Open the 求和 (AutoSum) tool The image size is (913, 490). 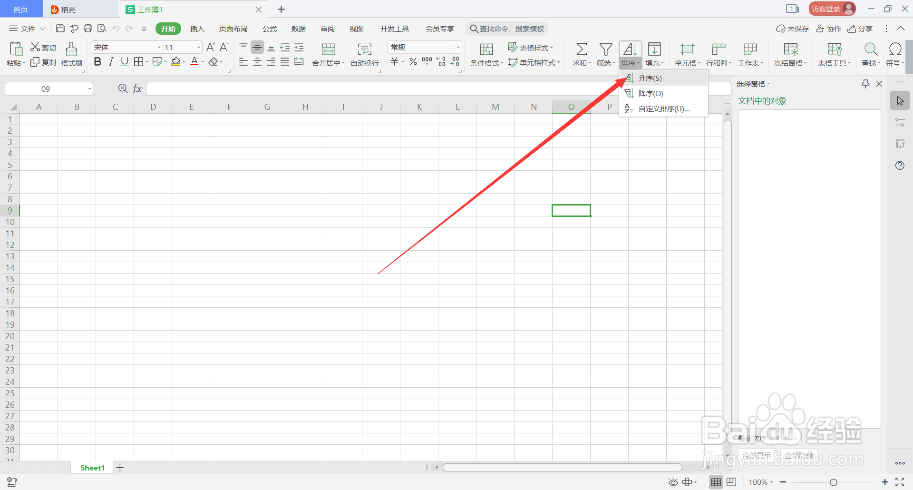coord(581,54)
